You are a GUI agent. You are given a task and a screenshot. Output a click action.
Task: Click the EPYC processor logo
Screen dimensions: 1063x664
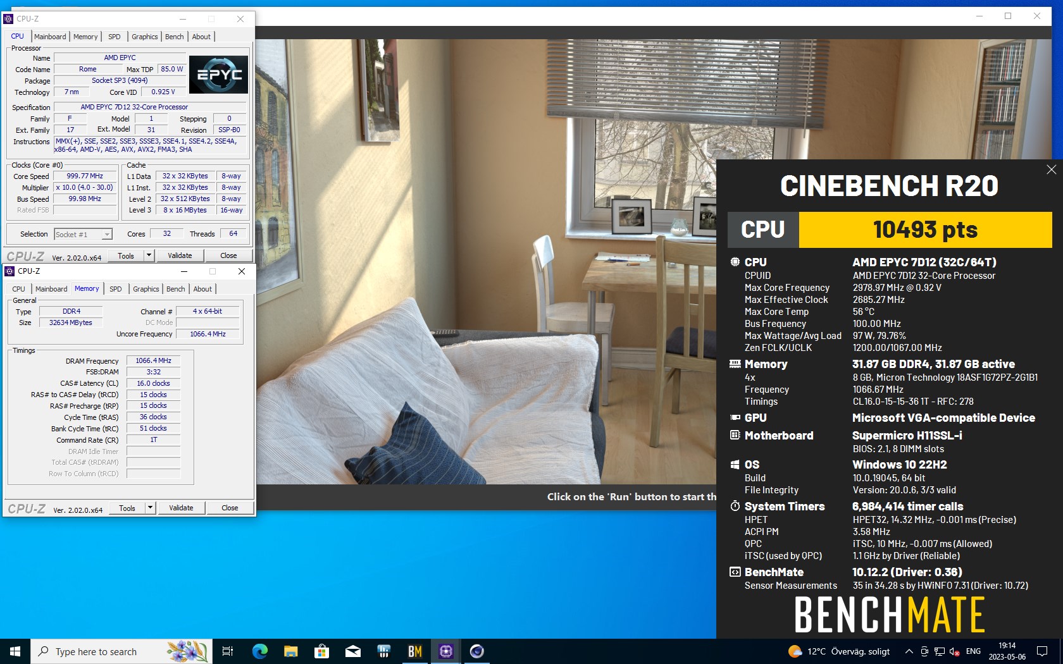point(218,75)
